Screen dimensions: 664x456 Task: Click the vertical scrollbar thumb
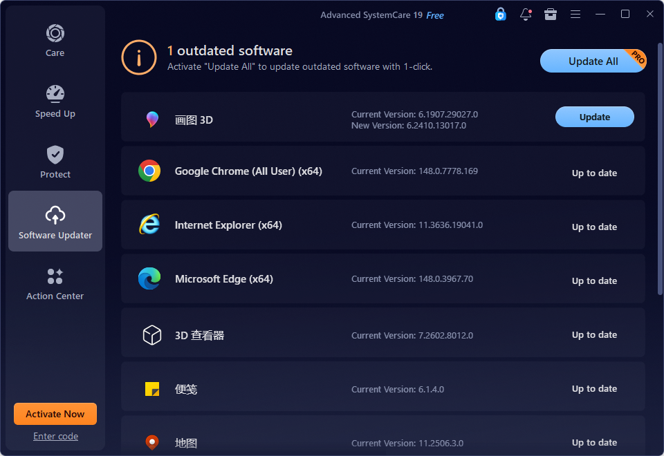(x=660, y=169)
